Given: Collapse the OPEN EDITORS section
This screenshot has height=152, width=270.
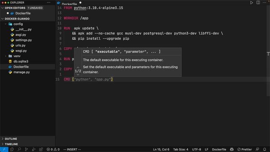Looking at the screenshot, I should pos(3,8).
